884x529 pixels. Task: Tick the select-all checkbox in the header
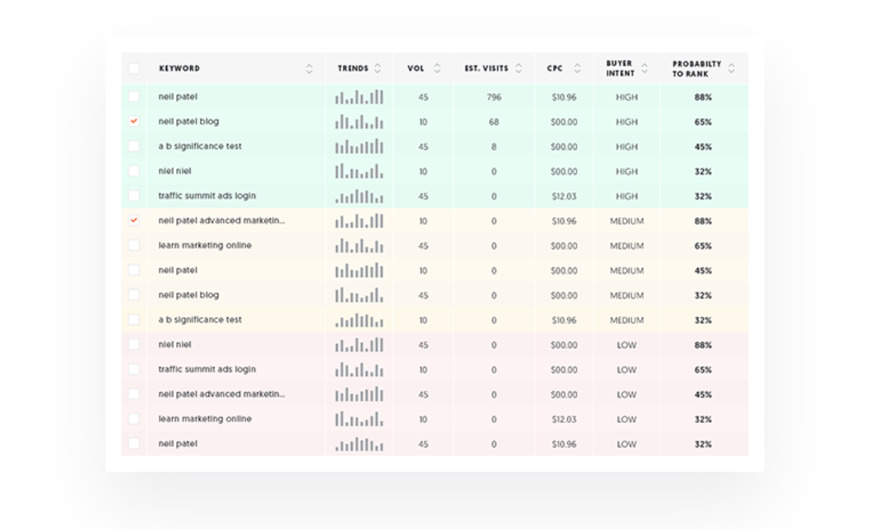pos(134,69)
